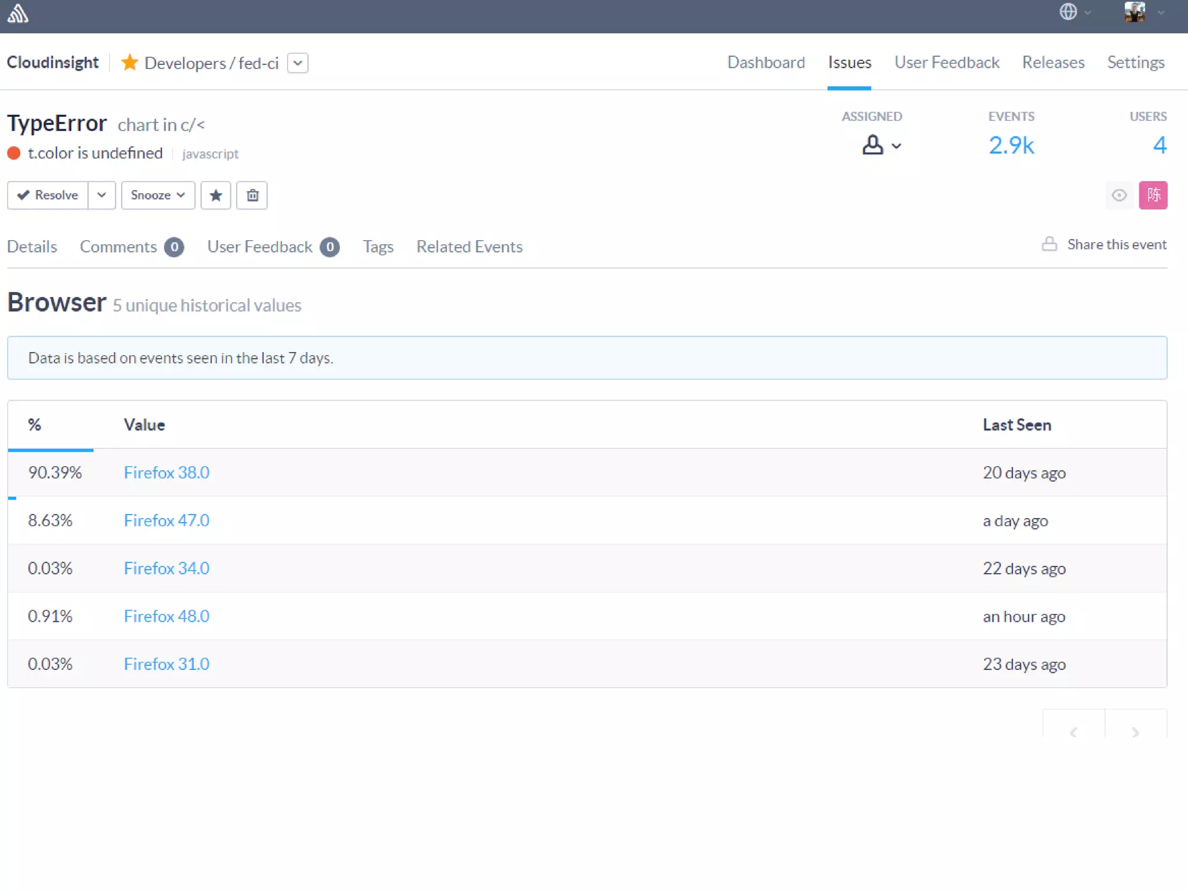
Task: Go to next page arrow
Action: click(x=1135, y=731)
